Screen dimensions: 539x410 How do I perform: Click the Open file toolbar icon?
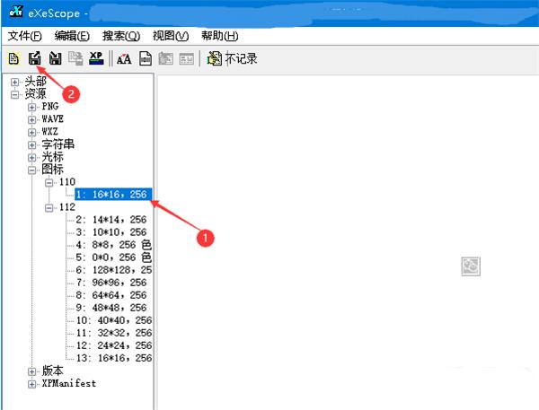[x=13, y=59]
